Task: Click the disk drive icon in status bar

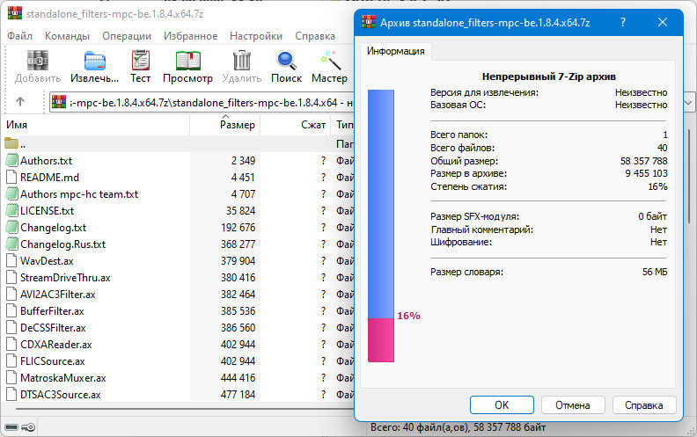Action: click(11, 427)
